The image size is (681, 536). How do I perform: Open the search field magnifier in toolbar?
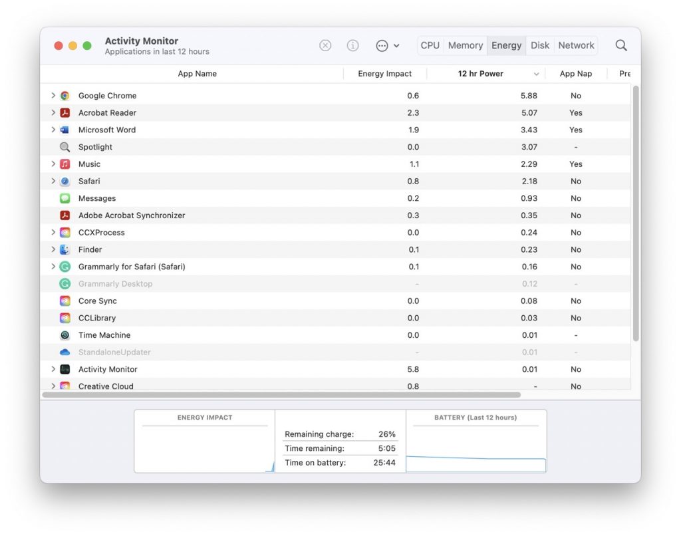(x=621, y=45)
